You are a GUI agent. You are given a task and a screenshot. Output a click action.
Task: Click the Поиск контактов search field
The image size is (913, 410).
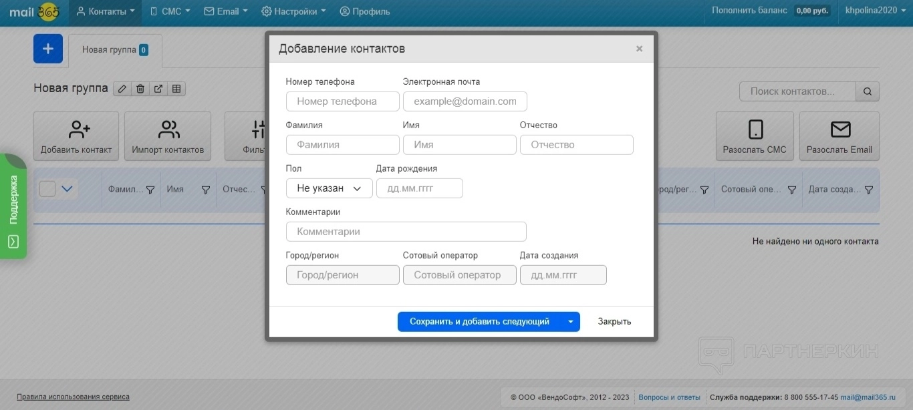[797, 91]
